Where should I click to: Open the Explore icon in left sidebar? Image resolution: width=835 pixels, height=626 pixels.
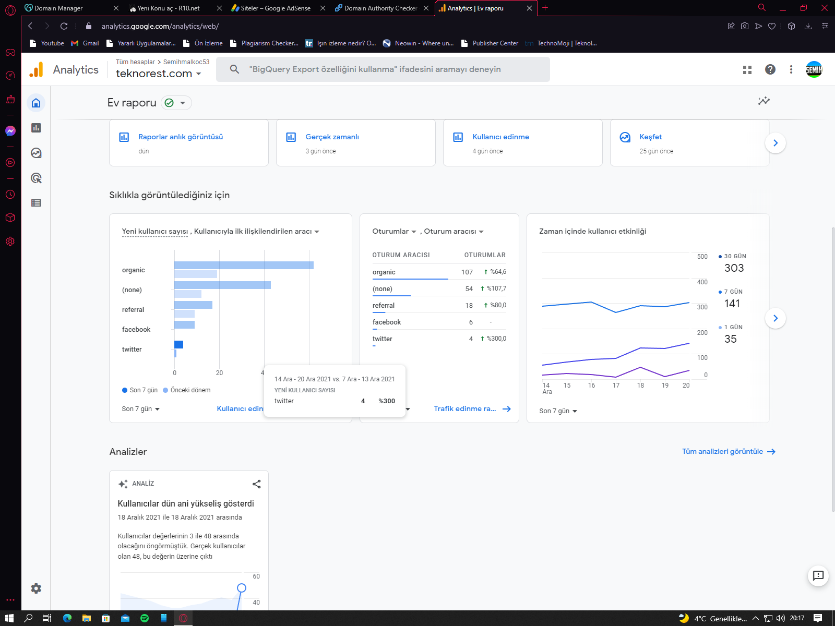[36, 153]
